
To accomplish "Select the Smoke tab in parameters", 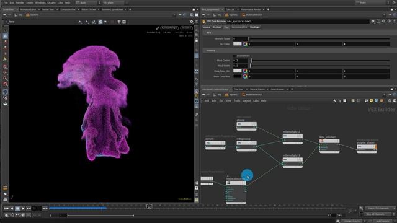I will tap(207, 27).
